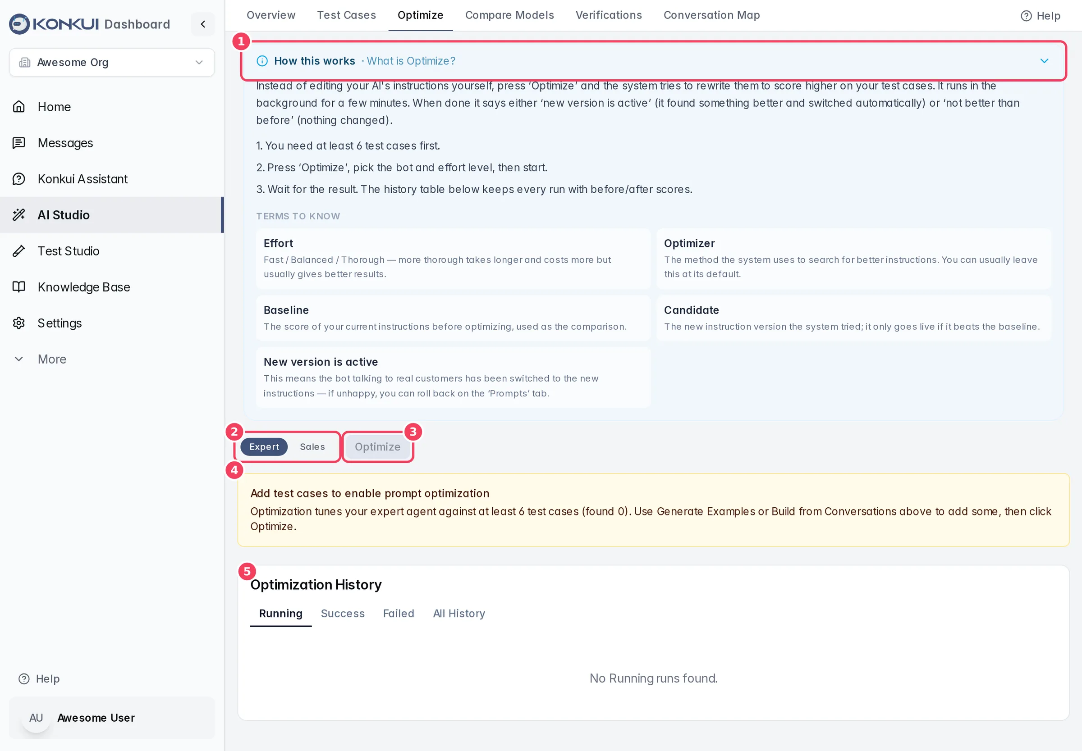The height and width of the screenshot is (751, 1082).
Task: Open the Conversation Map tab
Action: pyautogui.click(x=712, y=15)
